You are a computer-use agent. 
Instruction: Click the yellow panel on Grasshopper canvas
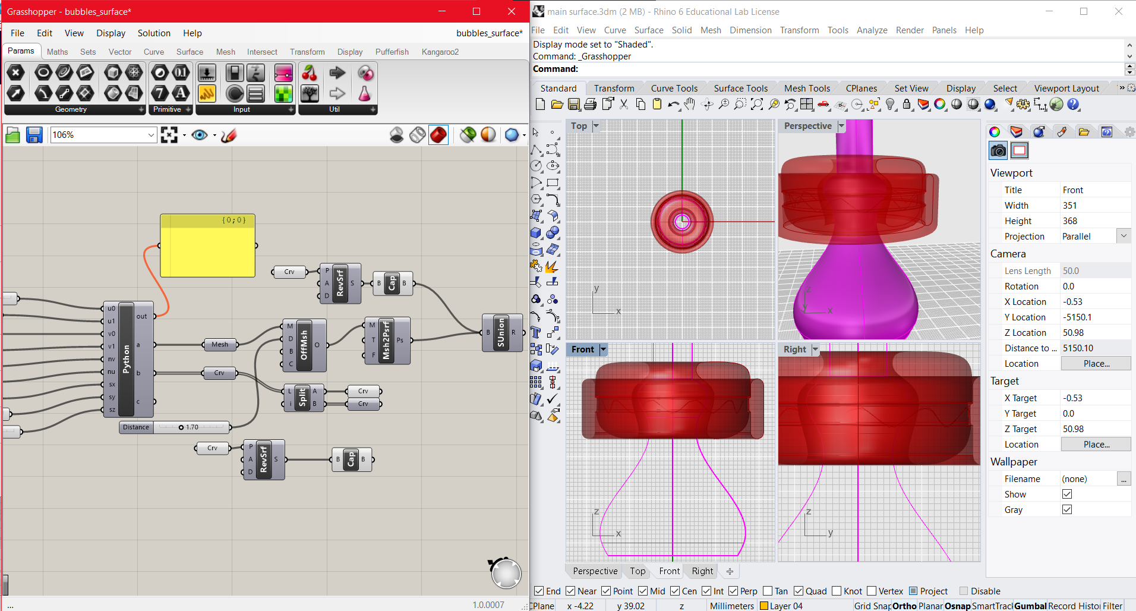point(207,245)
